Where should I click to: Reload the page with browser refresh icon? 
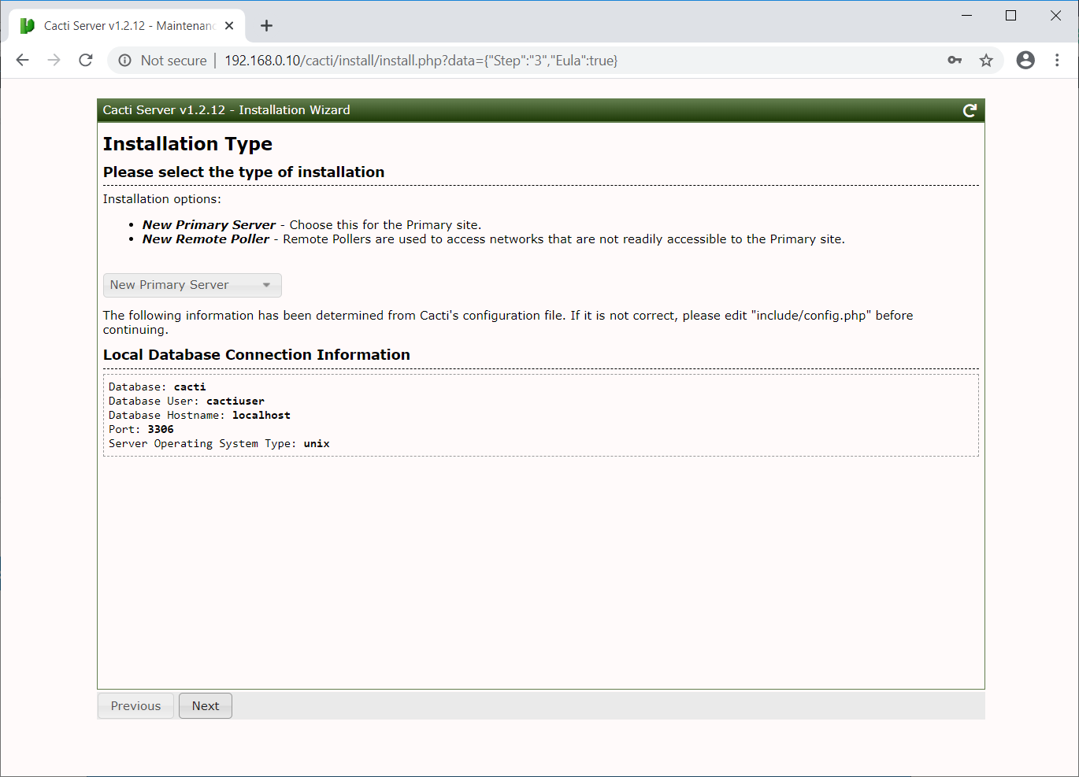(x=86, y=61)
